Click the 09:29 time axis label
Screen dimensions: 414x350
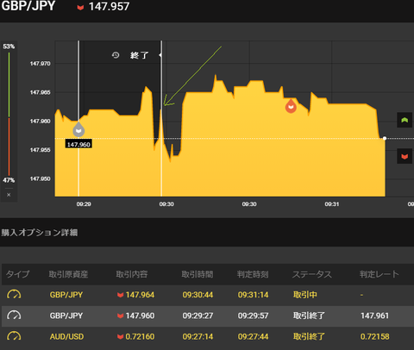pos(84,204)
